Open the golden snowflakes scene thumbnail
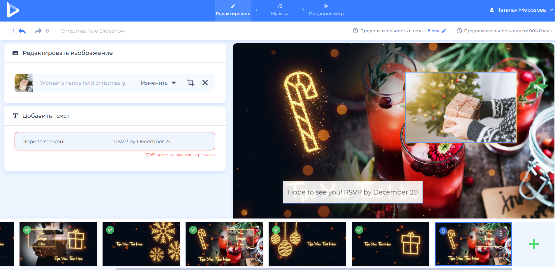 pyautogui.click(x=141, y=244)
